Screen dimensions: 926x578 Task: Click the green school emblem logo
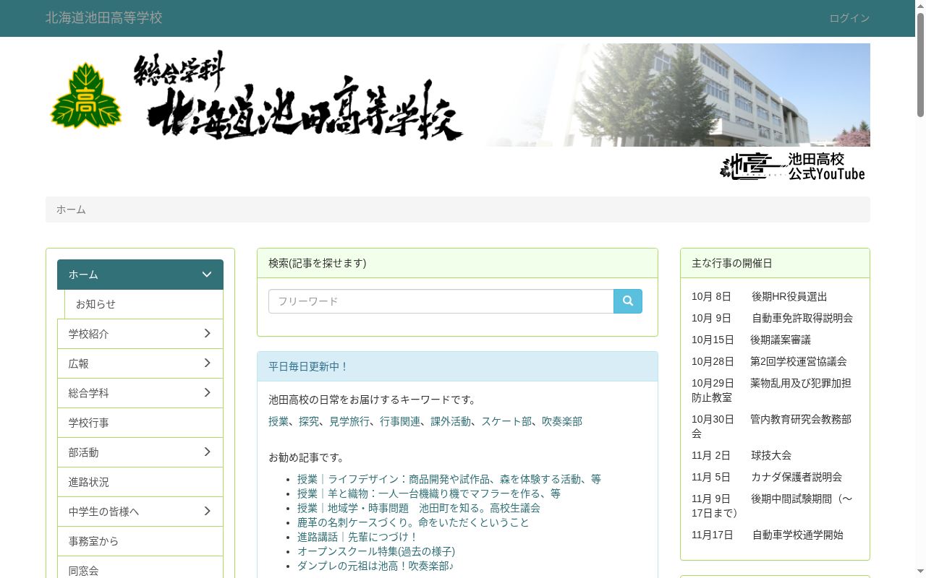click(x=86, y=95)
